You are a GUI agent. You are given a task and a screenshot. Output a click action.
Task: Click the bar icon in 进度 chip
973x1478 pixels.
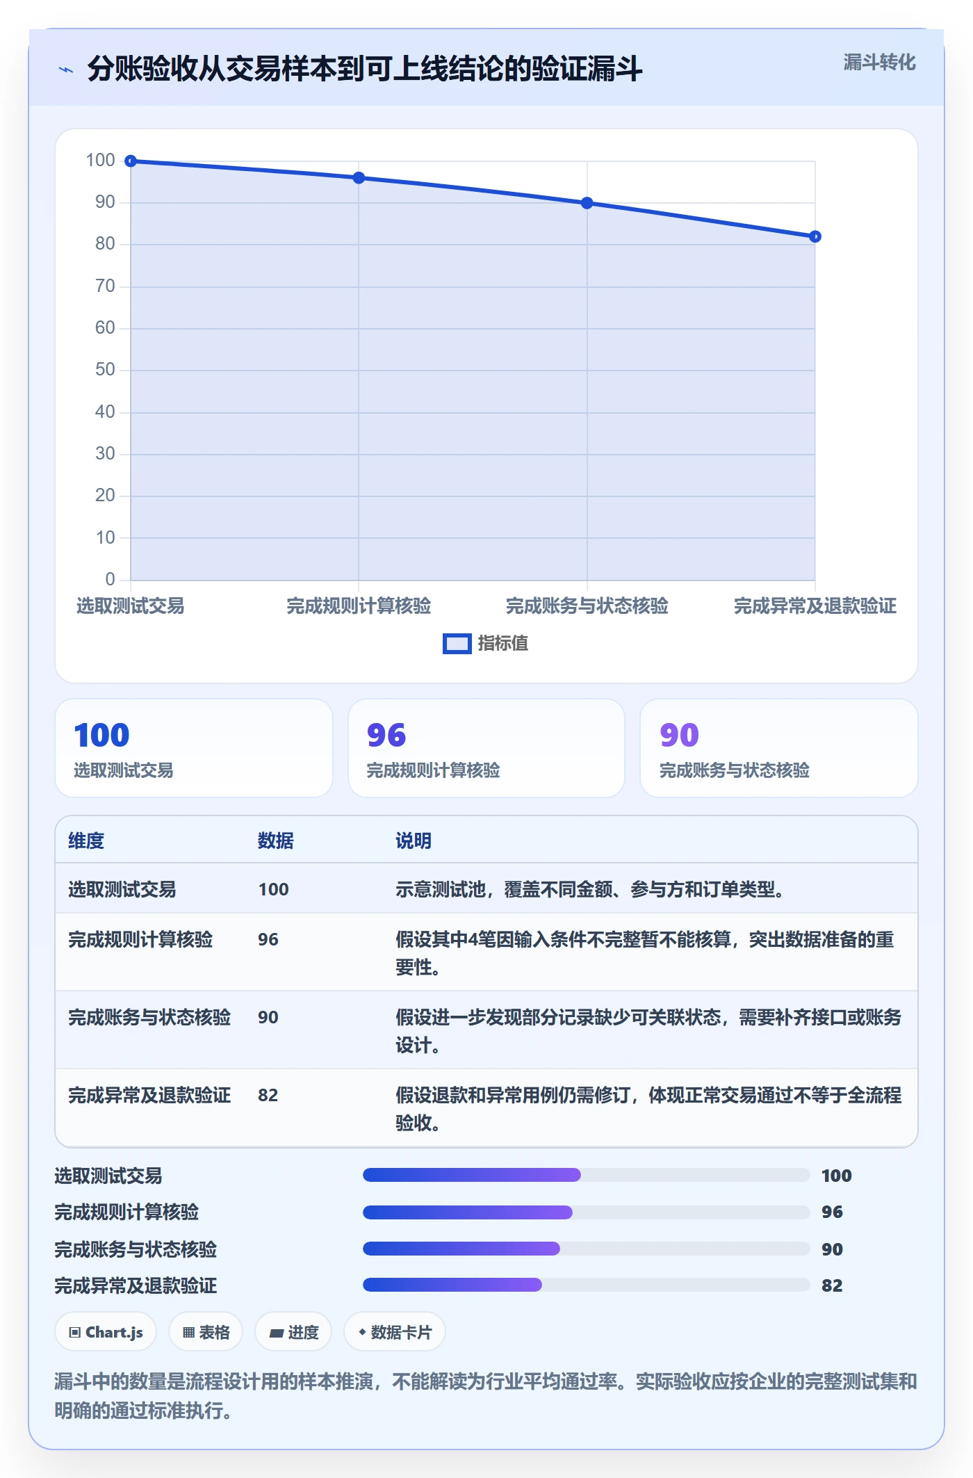277,1333
